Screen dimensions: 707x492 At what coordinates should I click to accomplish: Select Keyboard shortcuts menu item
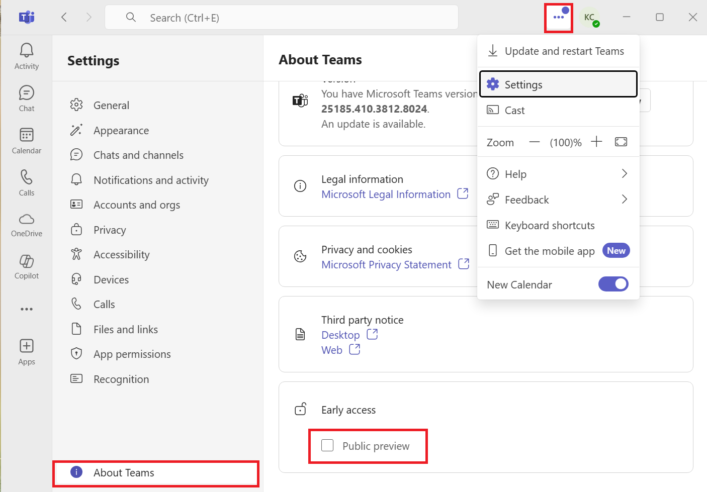tap(550, 225)
